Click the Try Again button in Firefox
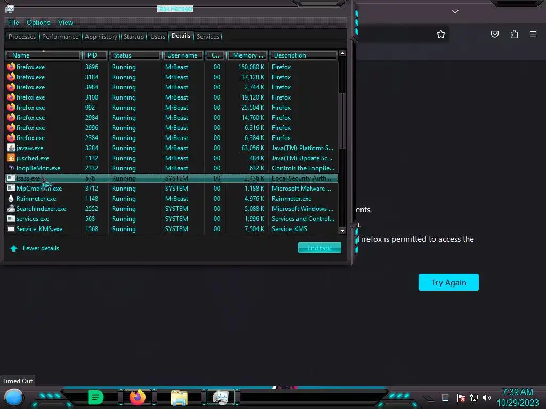 [448, 282]
